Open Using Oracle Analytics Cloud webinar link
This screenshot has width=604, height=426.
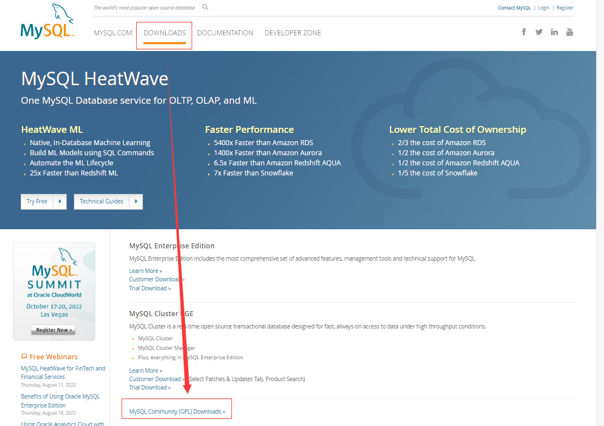tap(62, 423)
